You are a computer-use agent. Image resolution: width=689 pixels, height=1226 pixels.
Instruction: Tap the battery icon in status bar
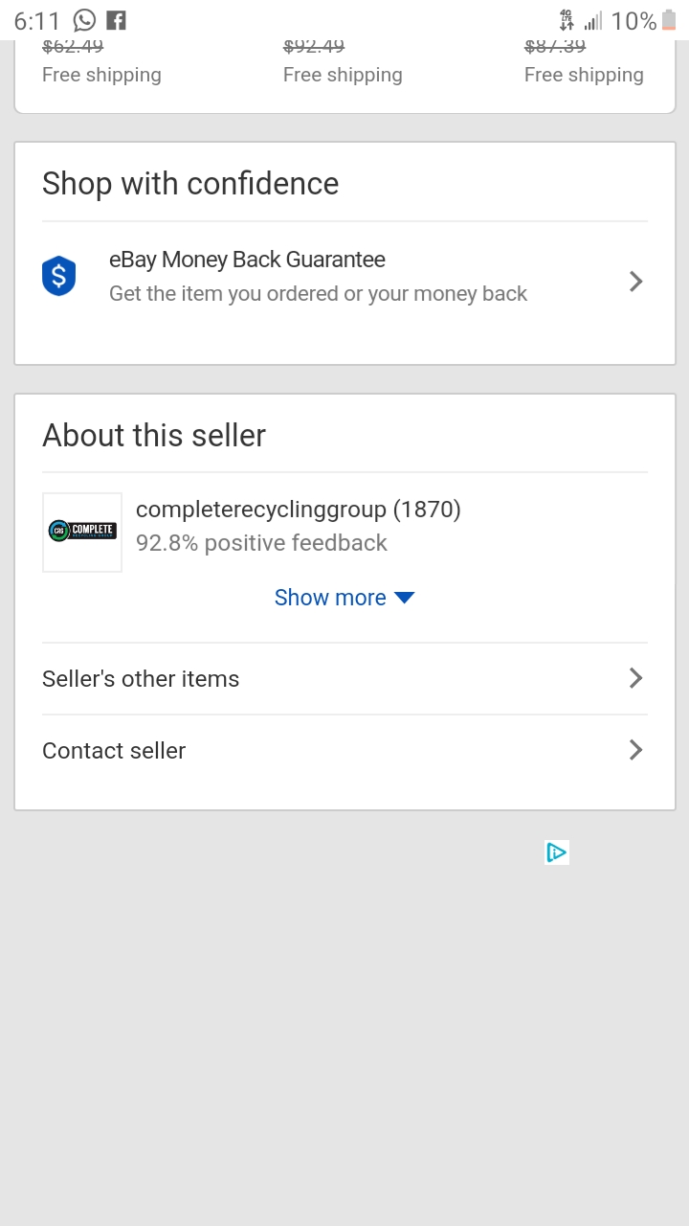pyautogui.click(x=668, y=21)
